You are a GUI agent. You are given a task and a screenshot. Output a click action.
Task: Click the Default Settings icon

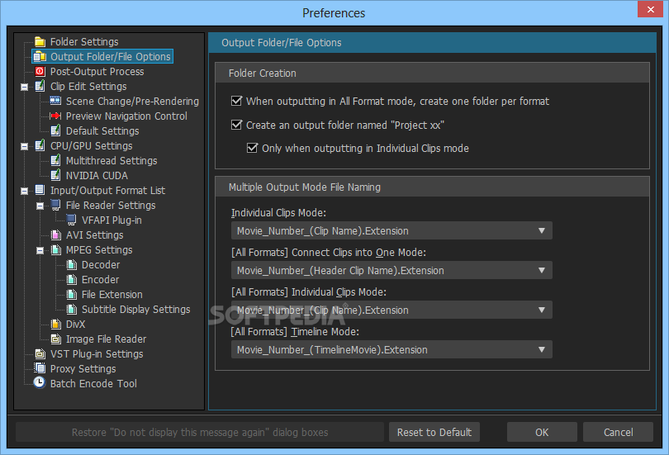pos(55,130)
